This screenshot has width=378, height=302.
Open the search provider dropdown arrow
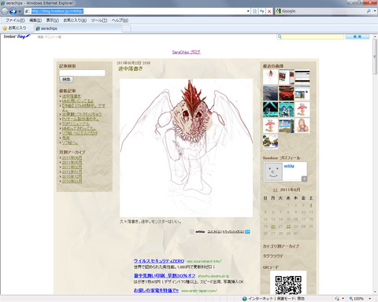tap(375, 11)
